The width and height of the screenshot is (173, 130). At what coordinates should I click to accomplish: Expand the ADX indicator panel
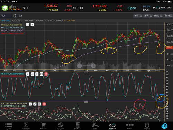pyautogui.click(x=35, y=104)
